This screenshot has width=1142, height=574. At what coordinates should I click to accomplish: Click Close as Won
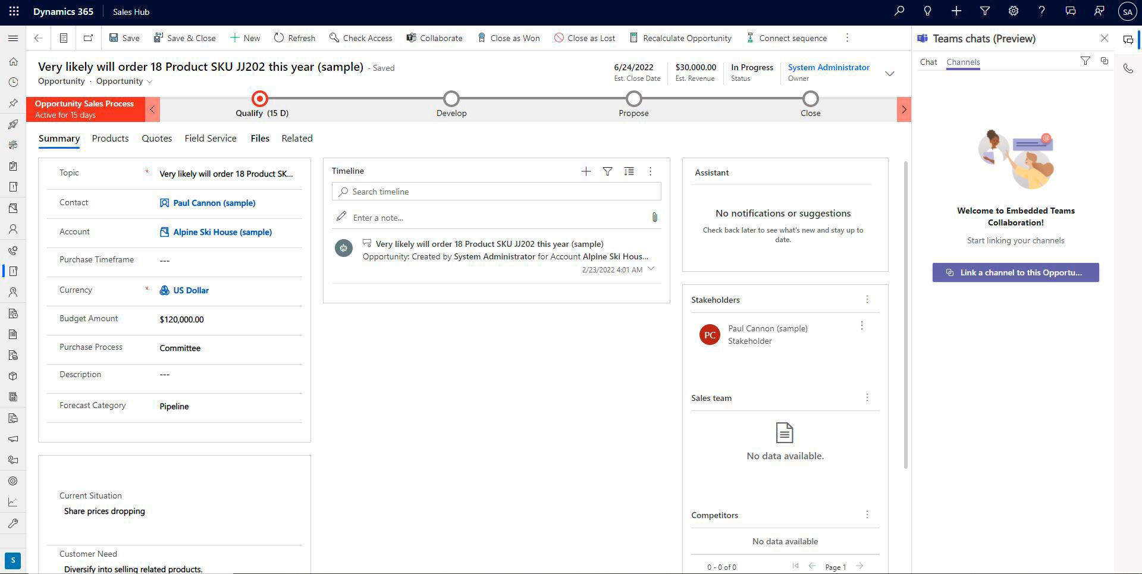509,38
